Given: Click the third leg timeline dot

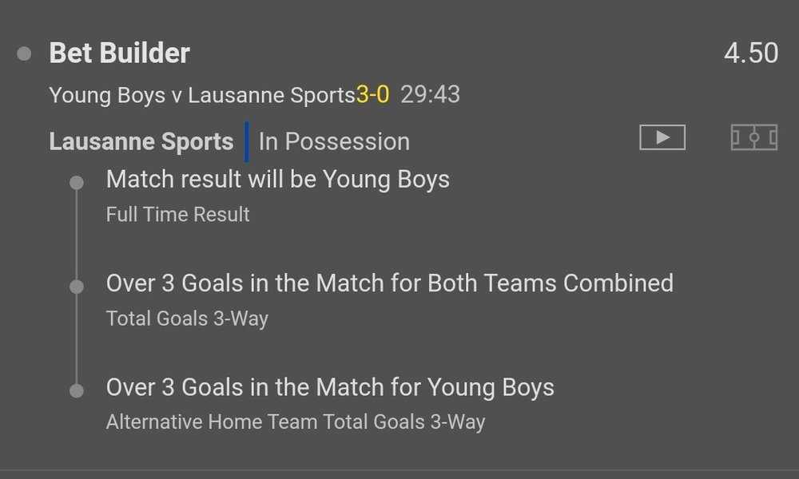Looking at the screenshot, I should (x=77, y=390).
